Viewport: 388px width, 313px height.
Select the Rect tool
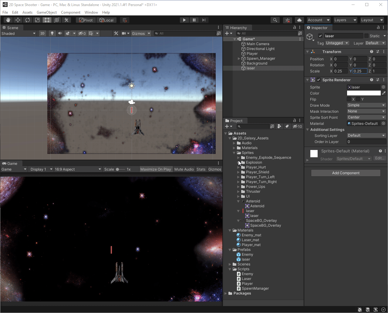tap(47, 20)
